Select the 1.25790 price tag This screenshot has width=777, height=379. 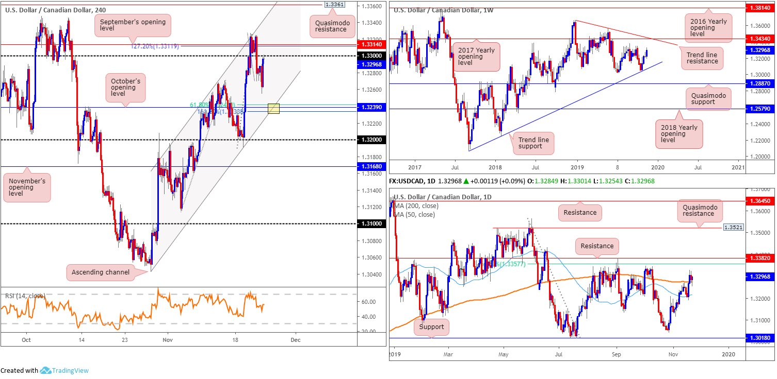pyautogui.click(x=759, y=109)
